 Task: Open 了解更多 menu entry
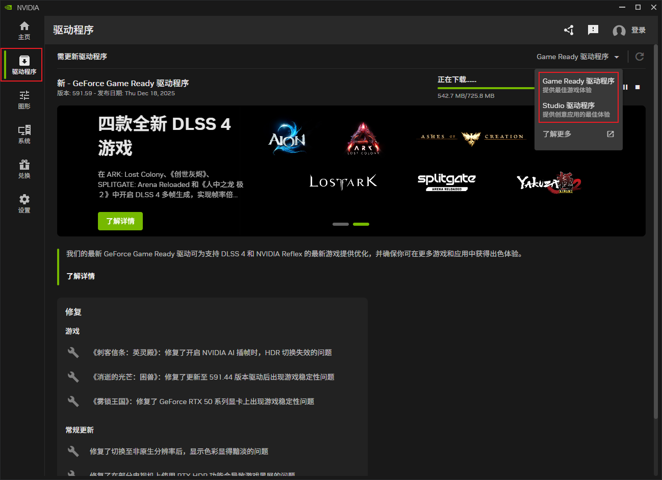pos(557,134)
